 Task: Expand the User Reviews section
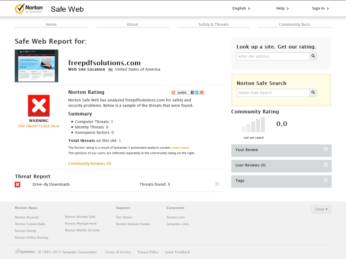coord(326,164)
